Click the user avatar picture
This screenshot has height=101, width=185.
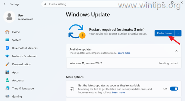tap(9, 17)
